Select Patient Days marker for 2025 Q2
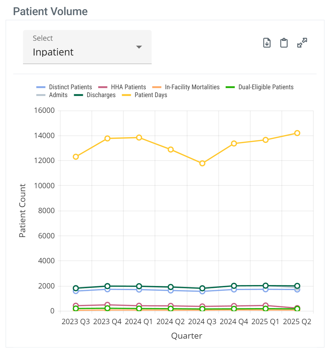The height and width of the screenshot is (350, 326). [297, 133]
